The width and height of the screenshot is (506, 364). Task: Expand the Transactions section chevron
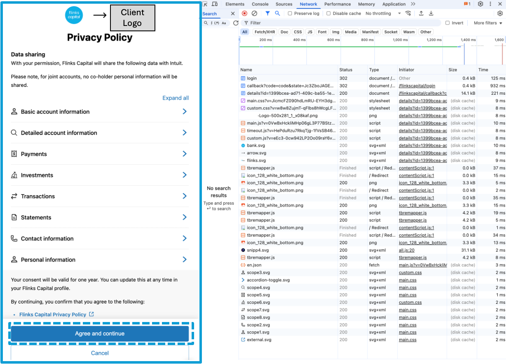point(185,196)
